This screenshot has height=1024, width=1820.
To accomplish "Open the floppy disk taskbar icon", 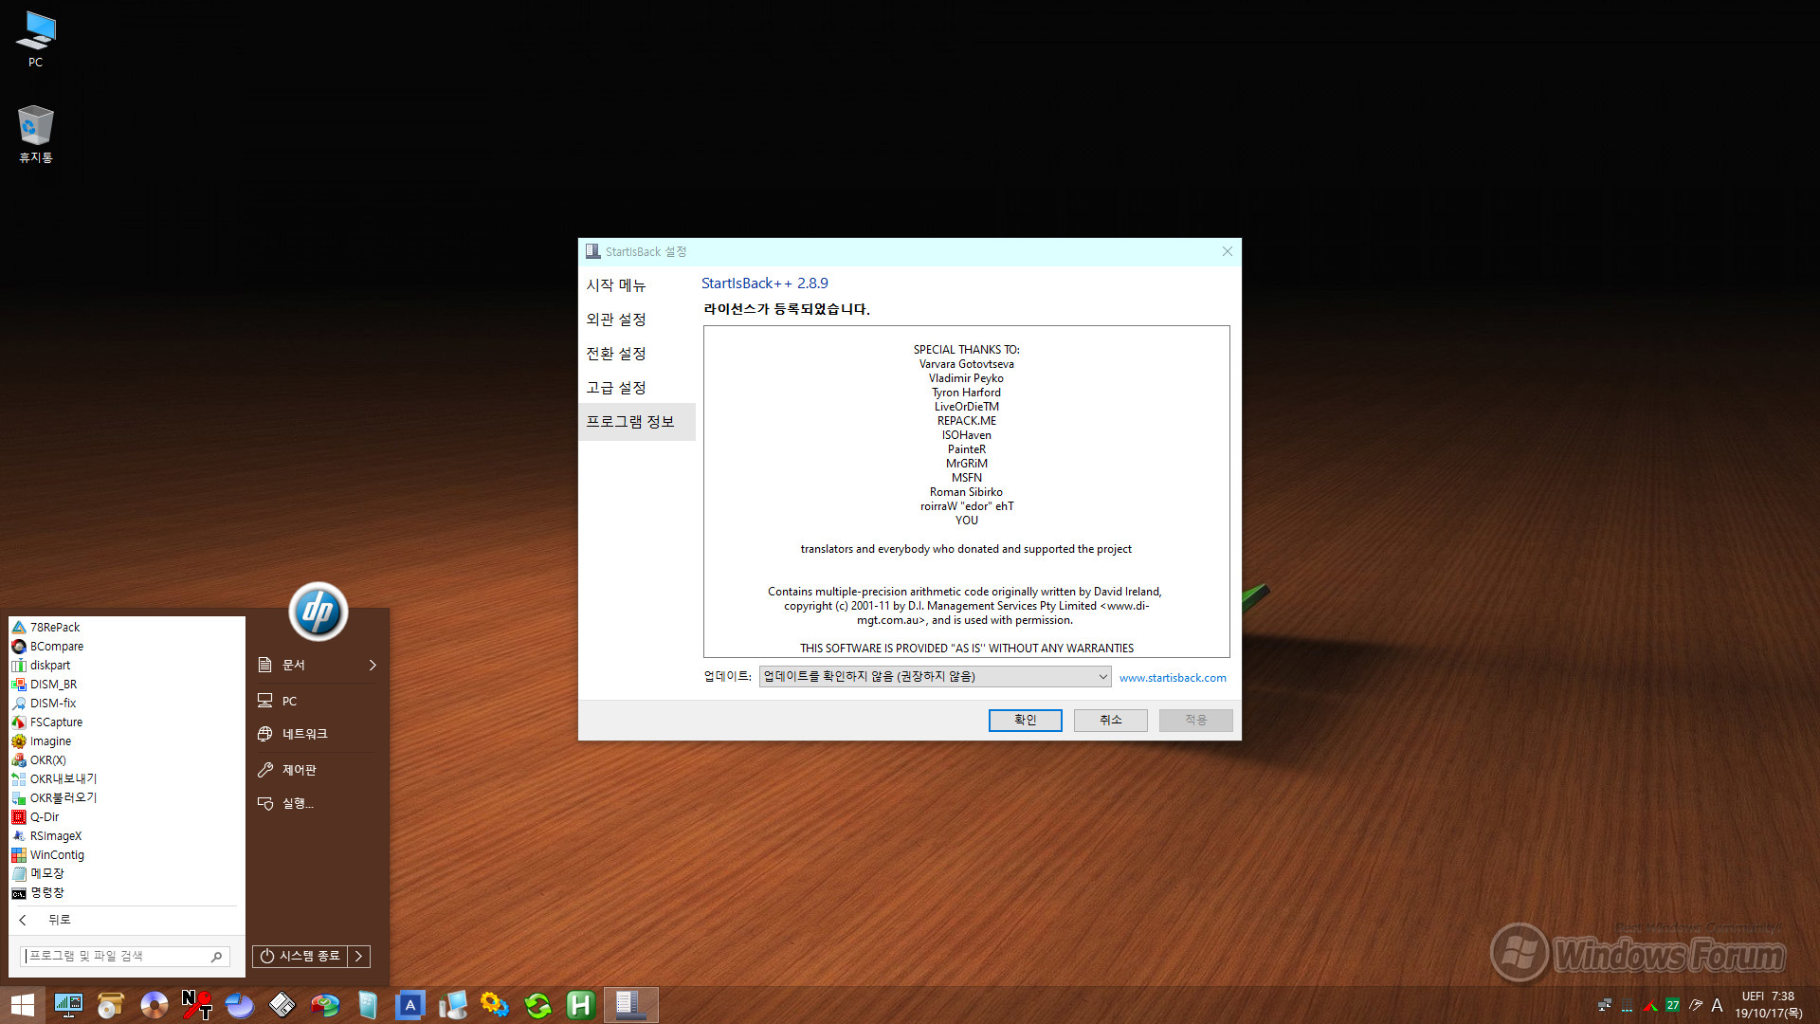I will point(282,1005).
